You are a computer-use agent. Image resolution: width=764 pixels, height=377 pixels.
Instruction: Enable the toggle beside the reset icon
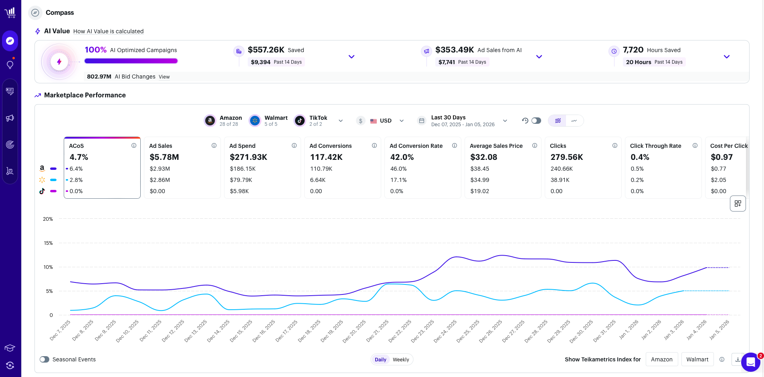[x=536, y=121]
